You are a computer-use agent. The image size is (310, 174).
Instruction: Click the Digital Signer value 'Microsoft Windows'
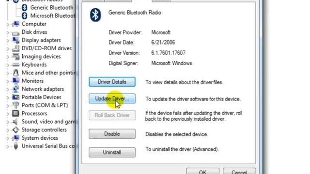click(x=171, y=63)
